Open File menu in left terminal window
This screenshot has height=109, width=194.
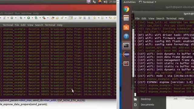click(x=17, y=25)
